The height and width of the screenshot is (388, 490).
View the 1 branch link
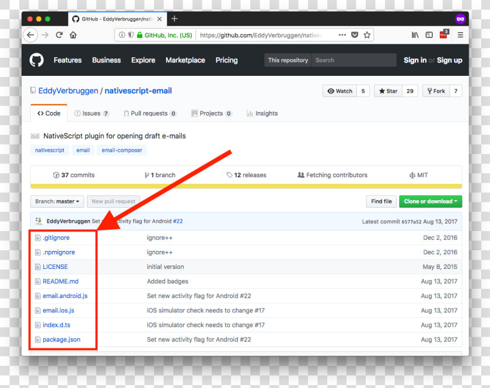click(160, 175)
